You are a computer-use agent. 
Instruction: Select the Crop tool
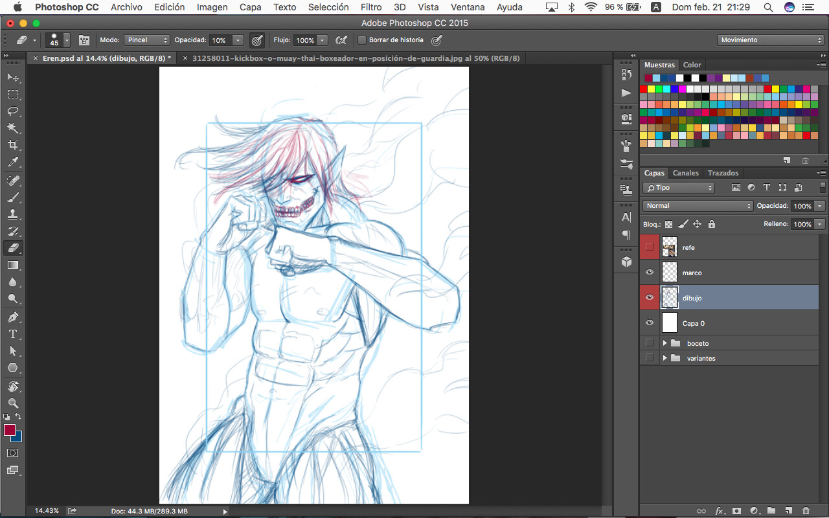pyautogui.click(x=13, y=145)
